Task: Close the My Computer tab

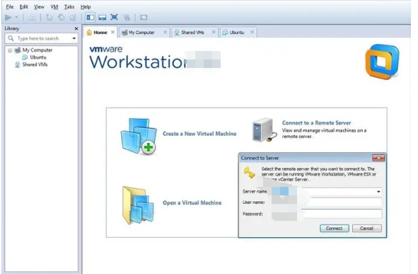Action: click(x=166, y=32)
